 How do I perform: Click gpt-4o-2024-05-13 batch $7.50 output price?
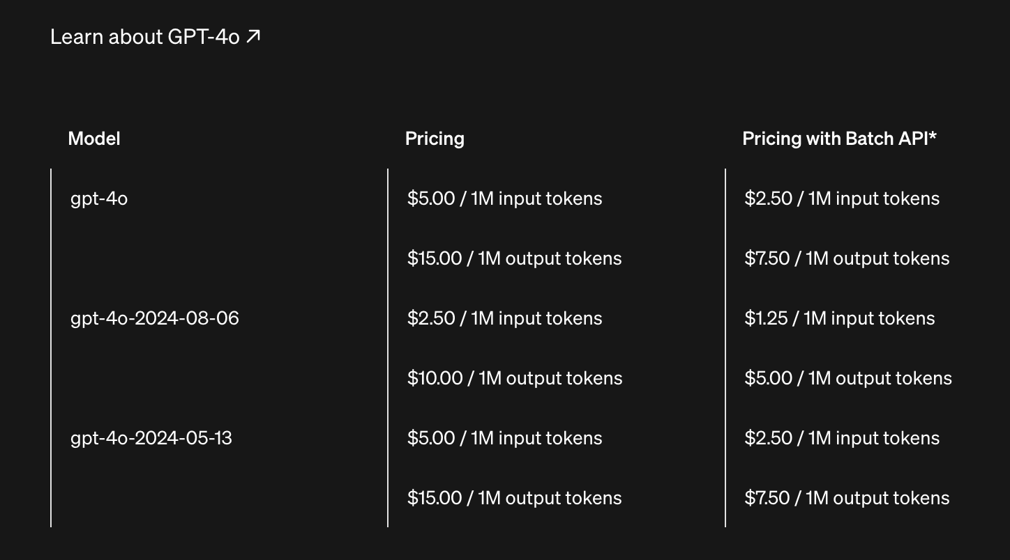(x=847, y=498)
